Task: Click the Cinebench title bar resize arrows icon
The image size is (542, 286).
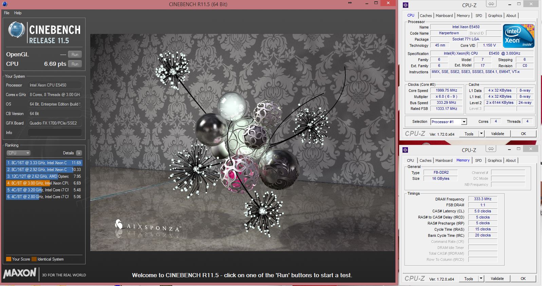Action: 350,3
